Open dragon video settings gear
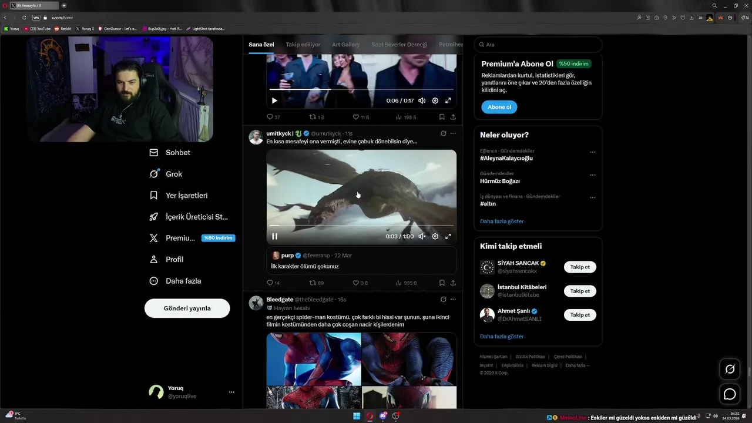This screenshot has width=752, height=423. pos(435,236)
